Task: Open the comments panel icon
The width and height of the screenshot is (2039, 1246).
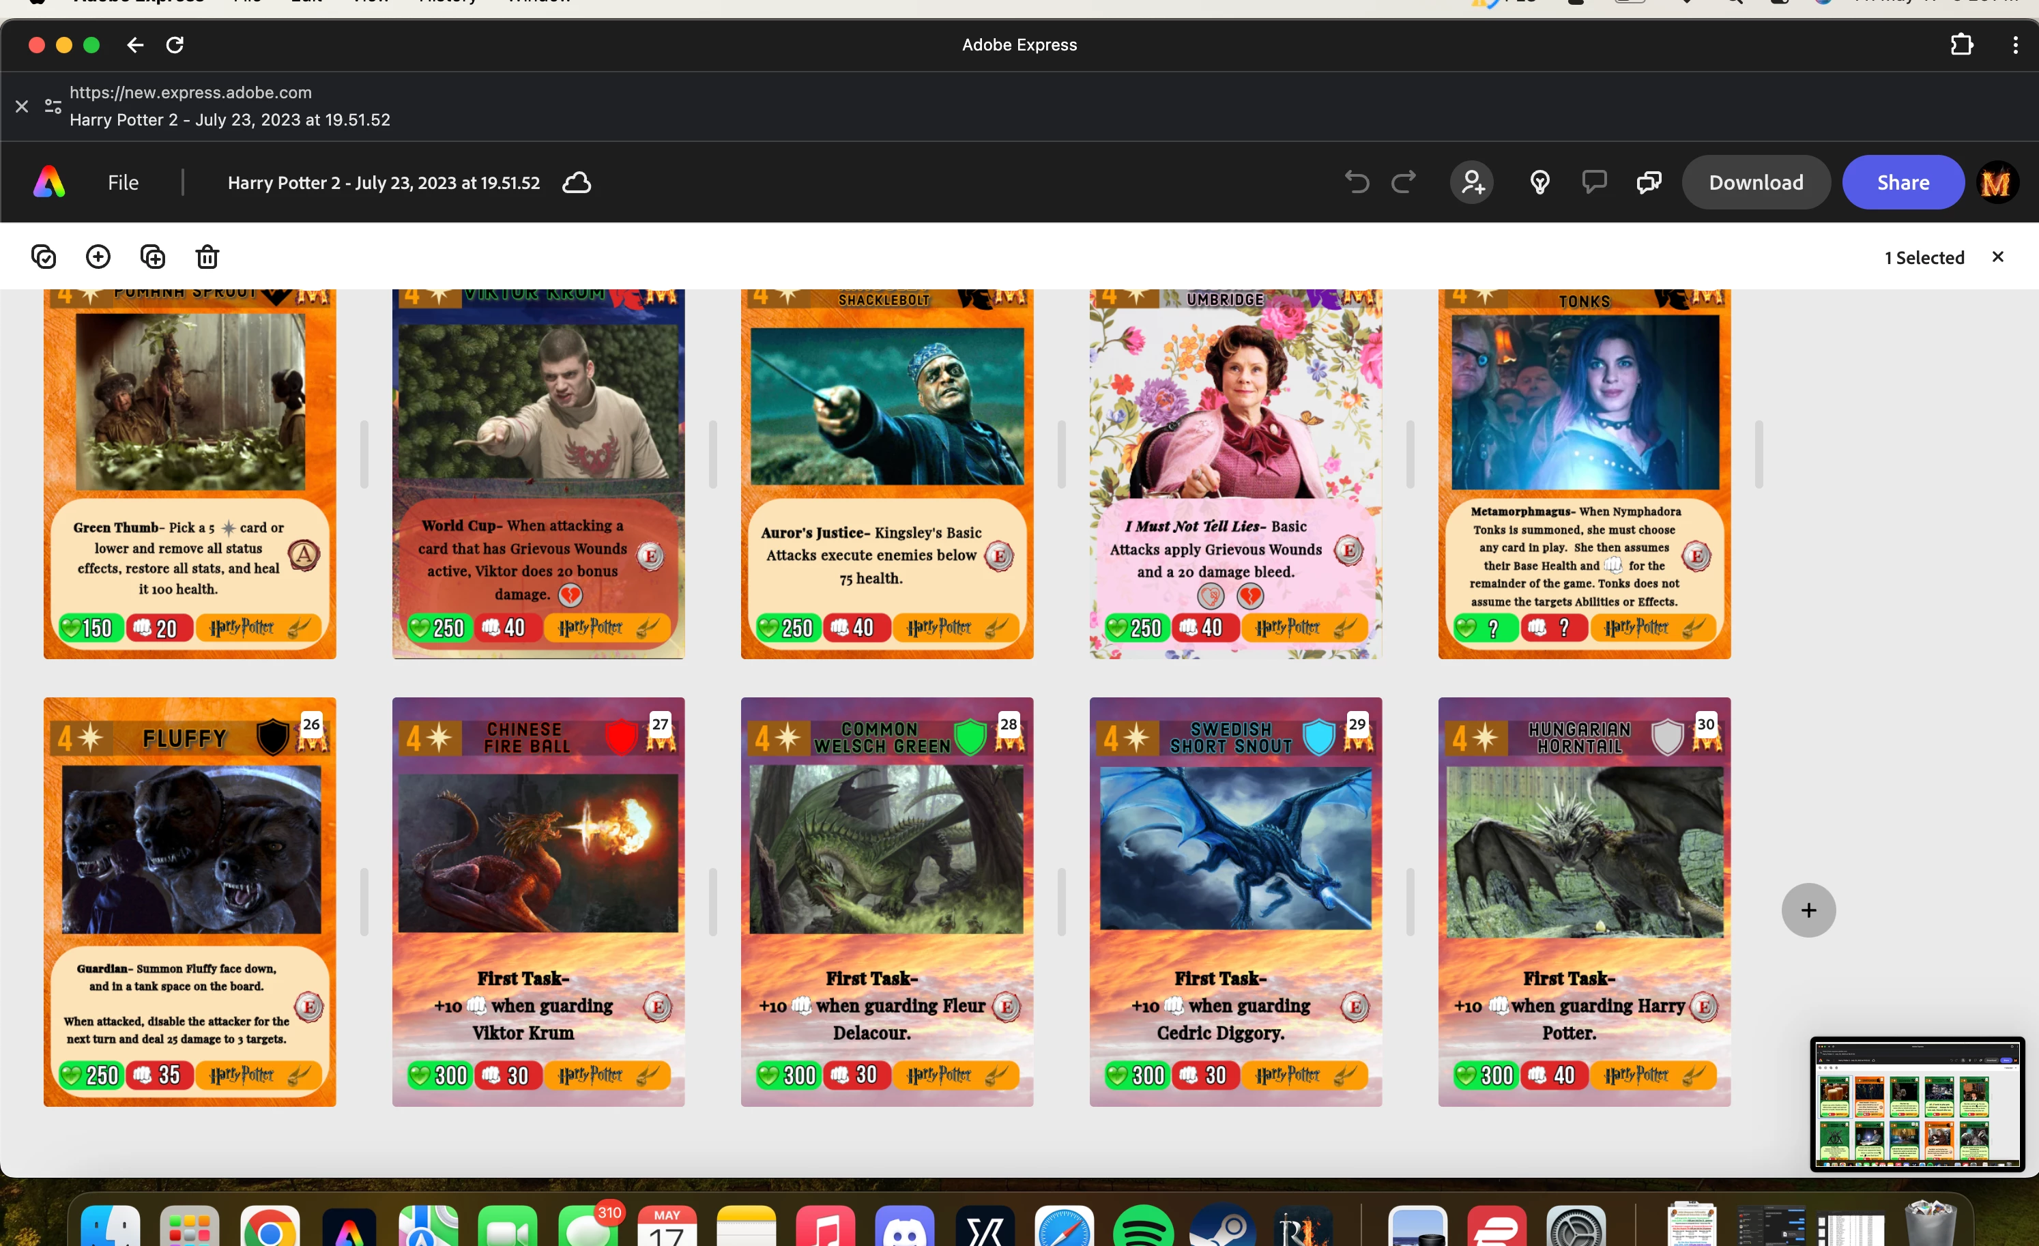Action: pyautogui.click(x=1594, y=182)
